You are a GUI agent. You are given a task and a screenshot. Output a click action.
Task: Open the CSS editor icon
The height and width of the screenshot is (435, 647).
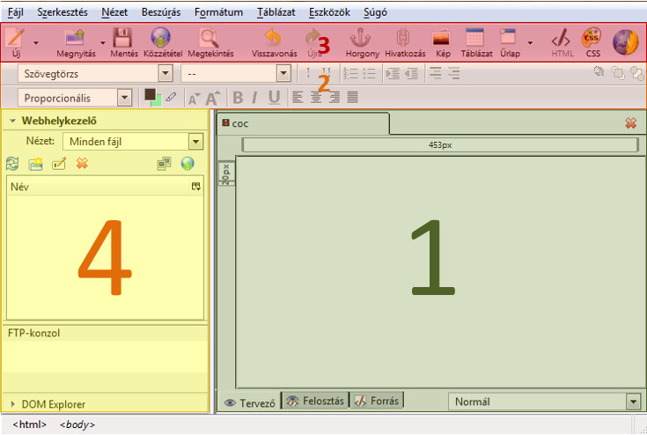592,40
